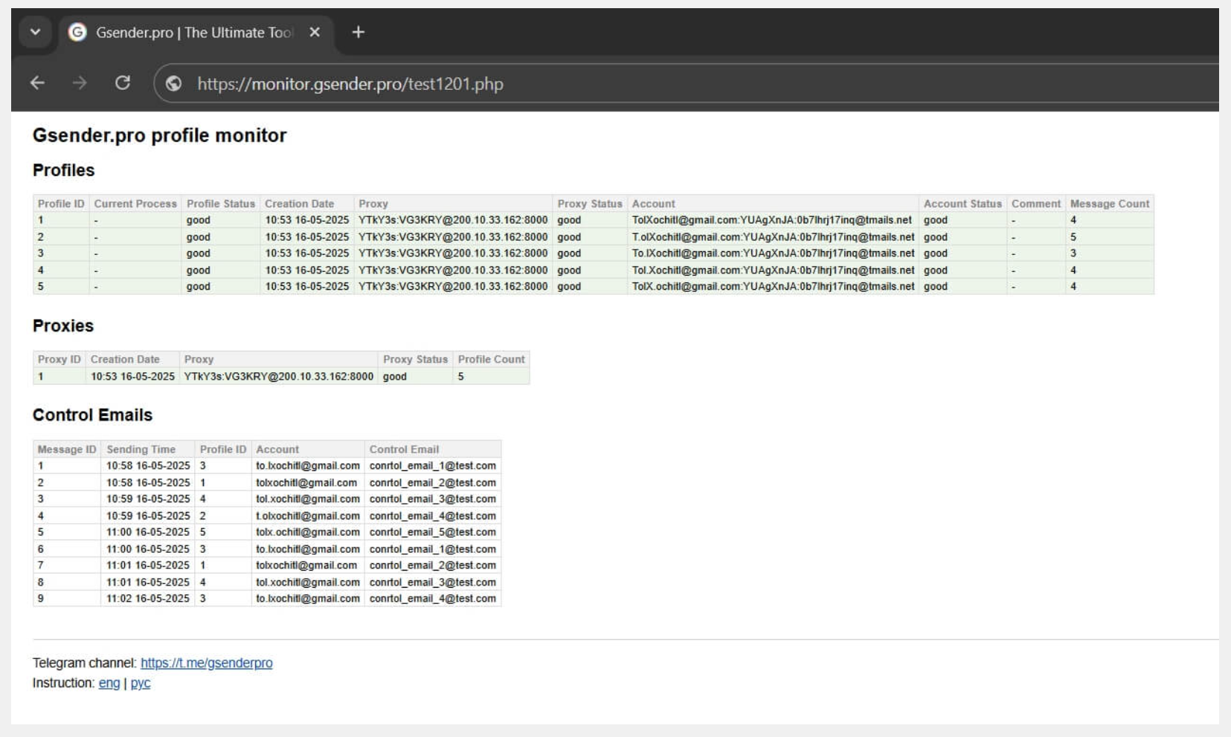Click the browser forward arrow

[x=80, y=83]
